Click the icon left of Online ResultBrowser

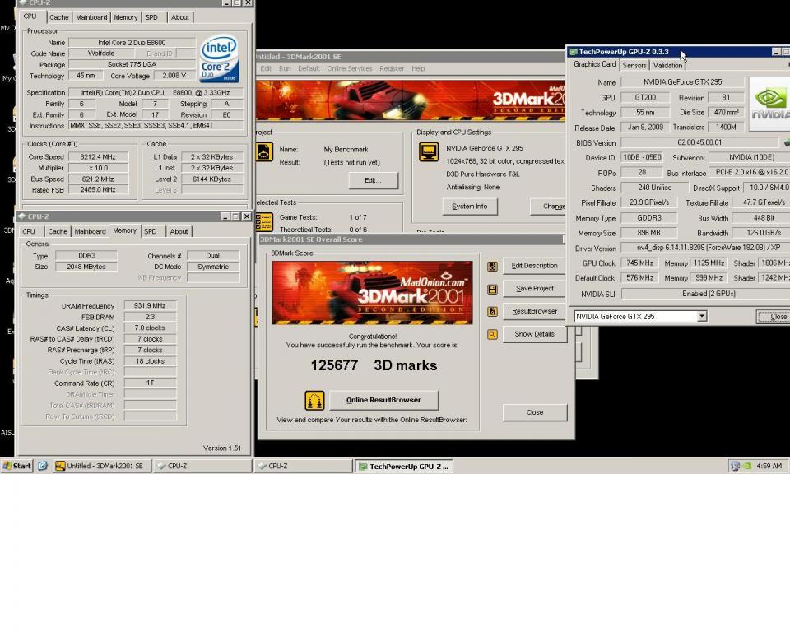pos(314,401)
